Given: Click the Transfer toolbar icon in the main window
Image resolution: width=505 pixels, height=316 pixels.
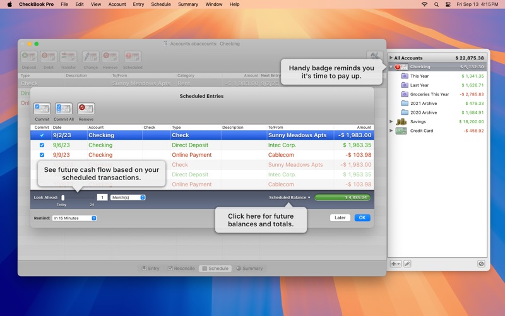Looking at the screenshot, I should click(x=68, y=57).
